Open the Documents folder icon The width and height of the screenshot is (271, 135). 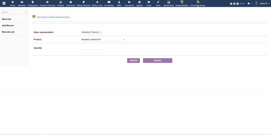(129, 2)
